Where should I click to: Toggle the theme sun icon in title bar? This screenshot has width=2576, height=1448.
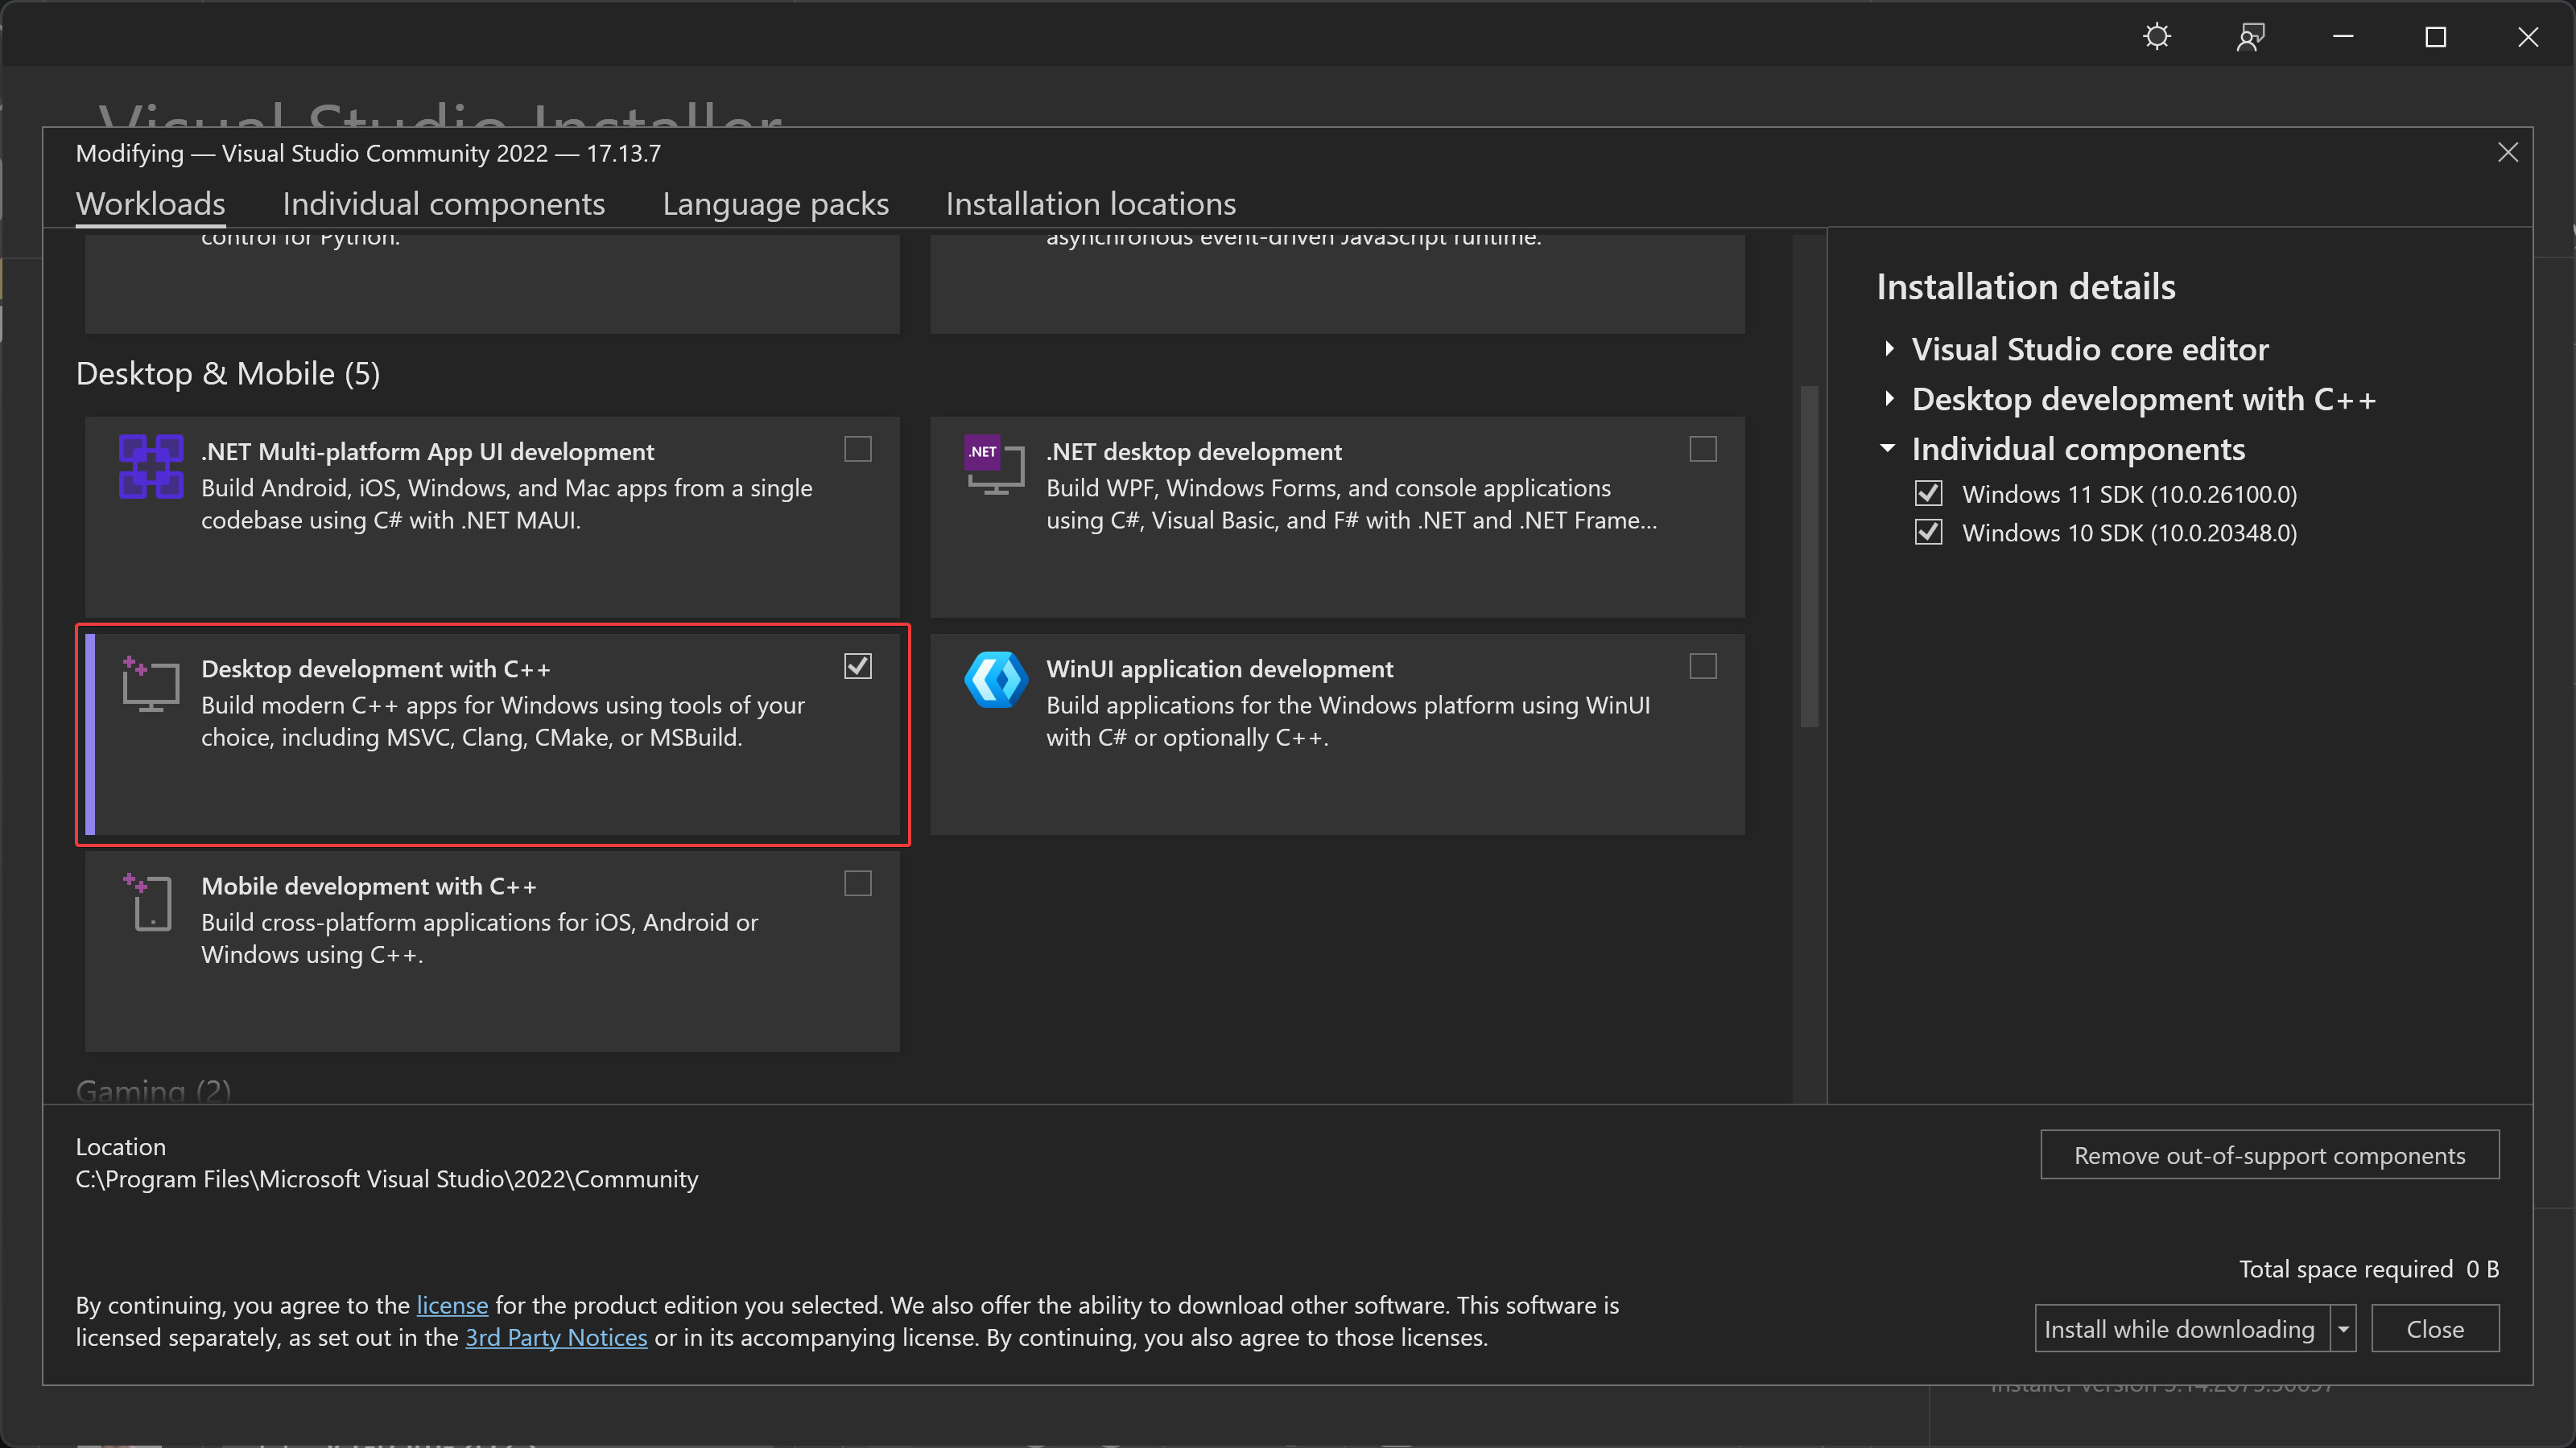[2157, 37]
